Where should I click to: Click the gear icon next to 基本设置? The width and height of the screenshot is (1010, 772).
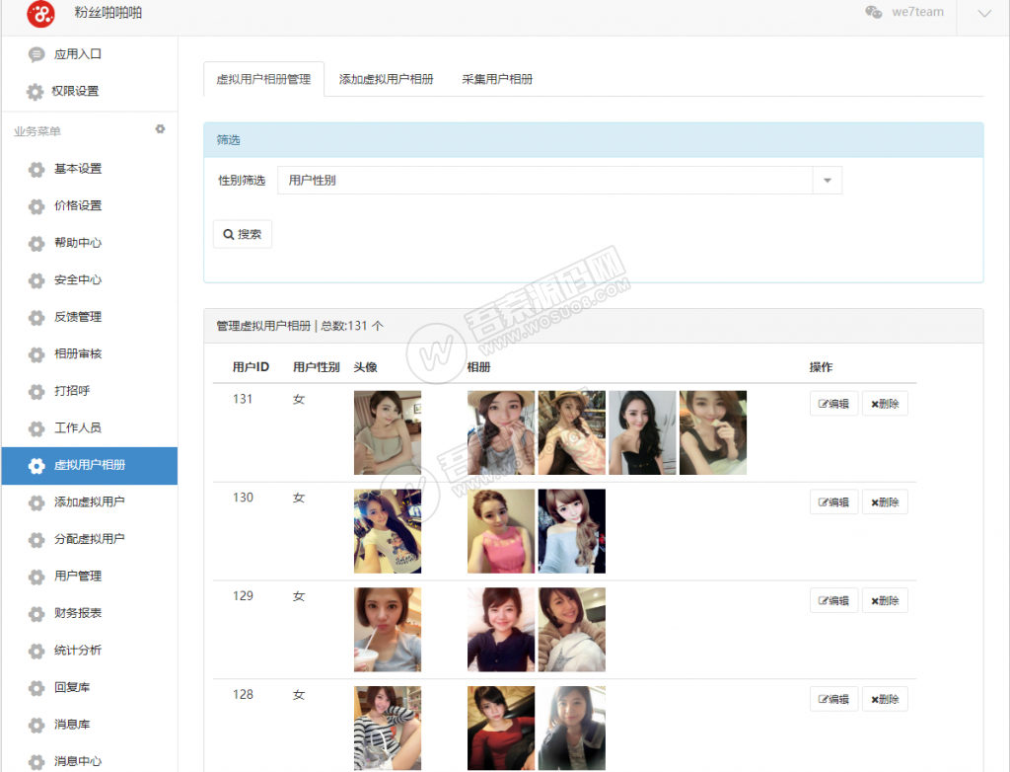tap(36, 169)
